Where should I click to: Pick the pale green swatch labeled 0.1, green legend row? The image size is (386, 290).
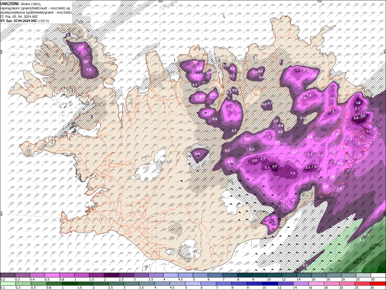tap(8, 283)
